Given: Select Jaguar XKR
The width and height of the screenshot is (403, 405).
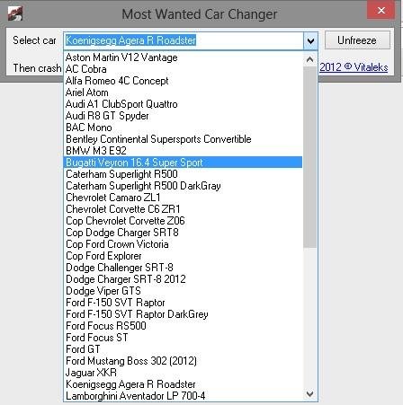Looking at the screenshot, I should point(183,373).
